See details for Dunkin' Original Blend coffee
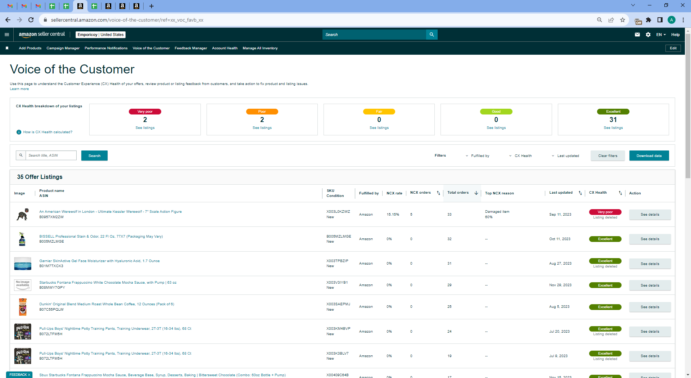The width and height of the screenshot is (691, 378). point(650,307)
